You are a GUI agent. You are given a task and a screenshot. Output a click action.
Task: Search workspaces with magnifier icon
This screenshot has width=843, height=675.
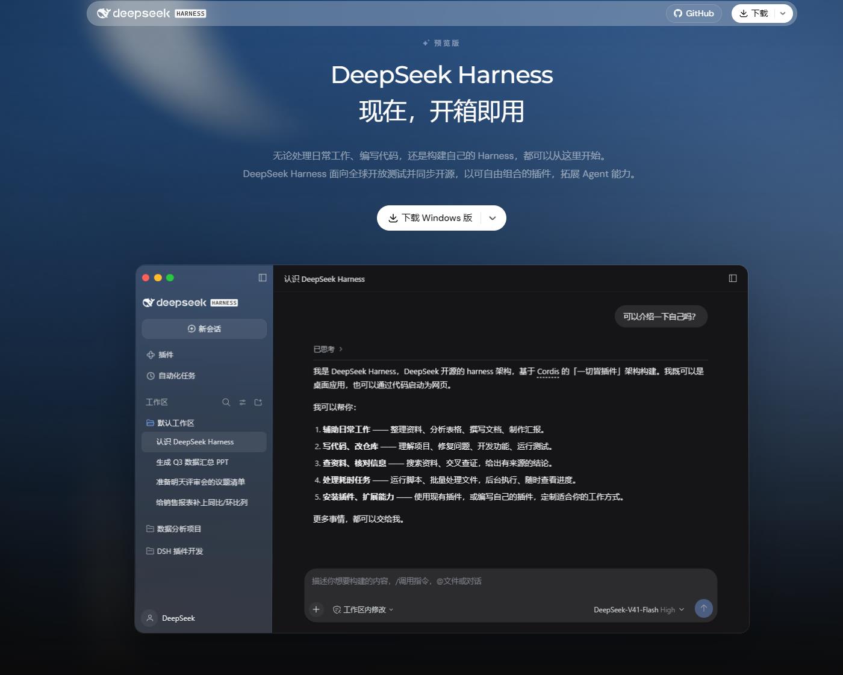[226, 402]
